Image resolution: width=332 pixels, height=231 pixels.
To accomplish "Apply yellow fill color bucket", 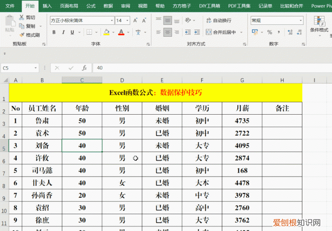I will pos(107,32).
